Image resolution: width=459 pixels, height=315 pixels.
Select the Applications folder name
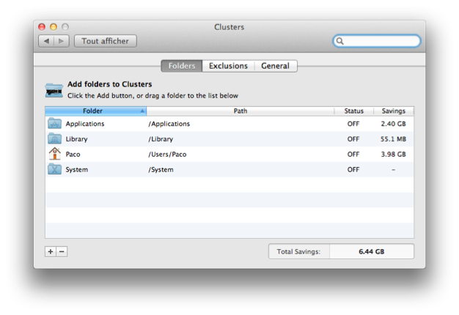click(x=85, y=124)
